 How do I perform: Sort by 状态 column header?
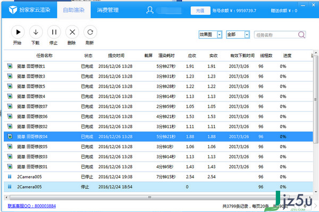88,56
